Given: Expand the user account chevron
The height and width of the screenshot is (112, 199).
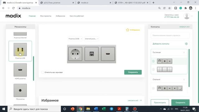Looking at the screenshot, I should 192,16.
